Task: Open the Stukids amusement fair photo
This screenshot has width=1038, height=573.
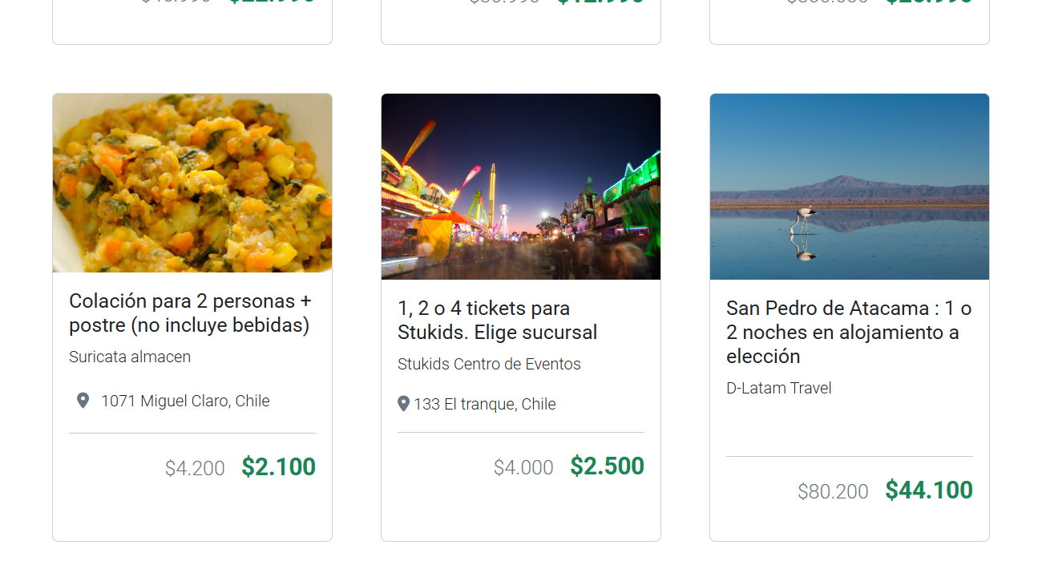Action: 521,187
